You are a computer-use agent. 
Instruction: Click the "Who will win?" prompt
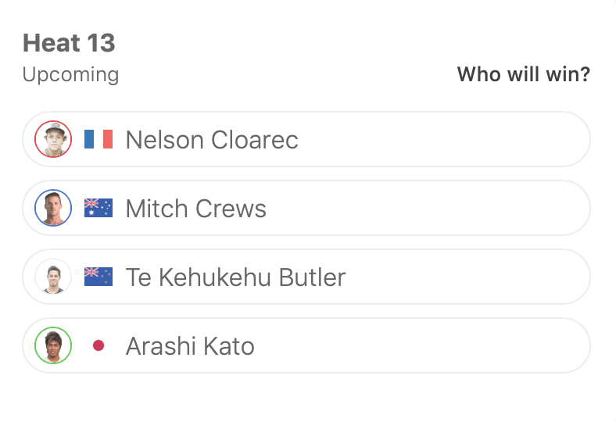[x=523, y=75]
